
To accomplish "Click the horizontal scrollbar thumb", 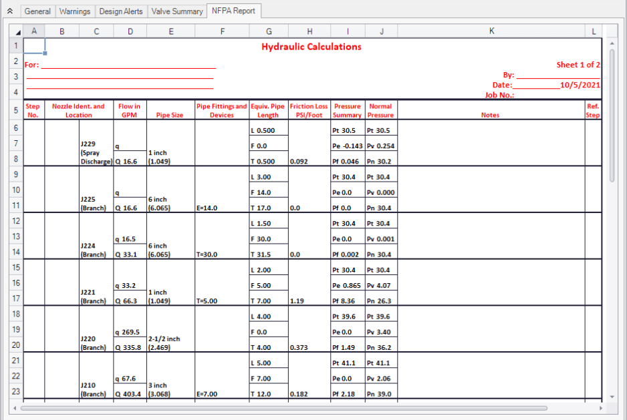I will click(x=284, y=408).
